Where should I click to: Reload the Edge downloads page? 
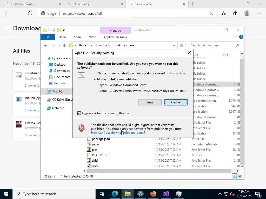click(30, 13)
